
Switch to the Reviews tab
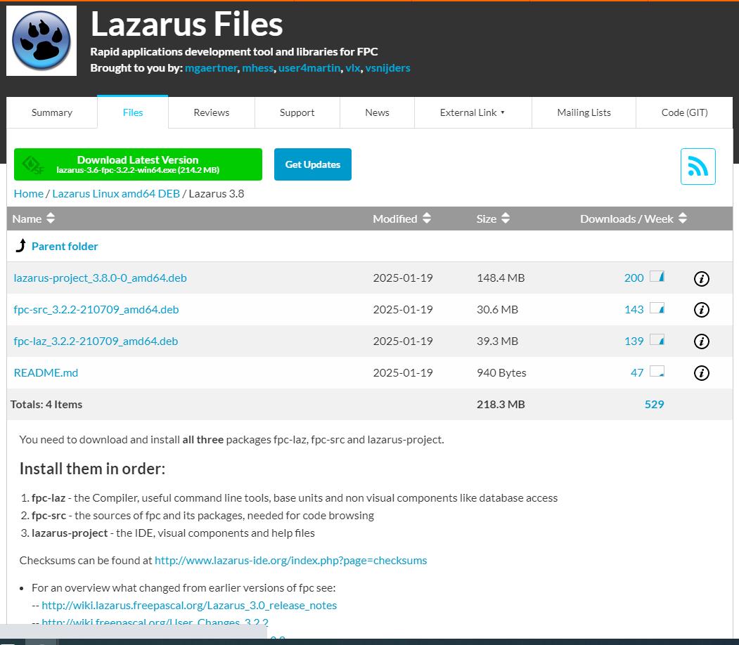(212, 112)
